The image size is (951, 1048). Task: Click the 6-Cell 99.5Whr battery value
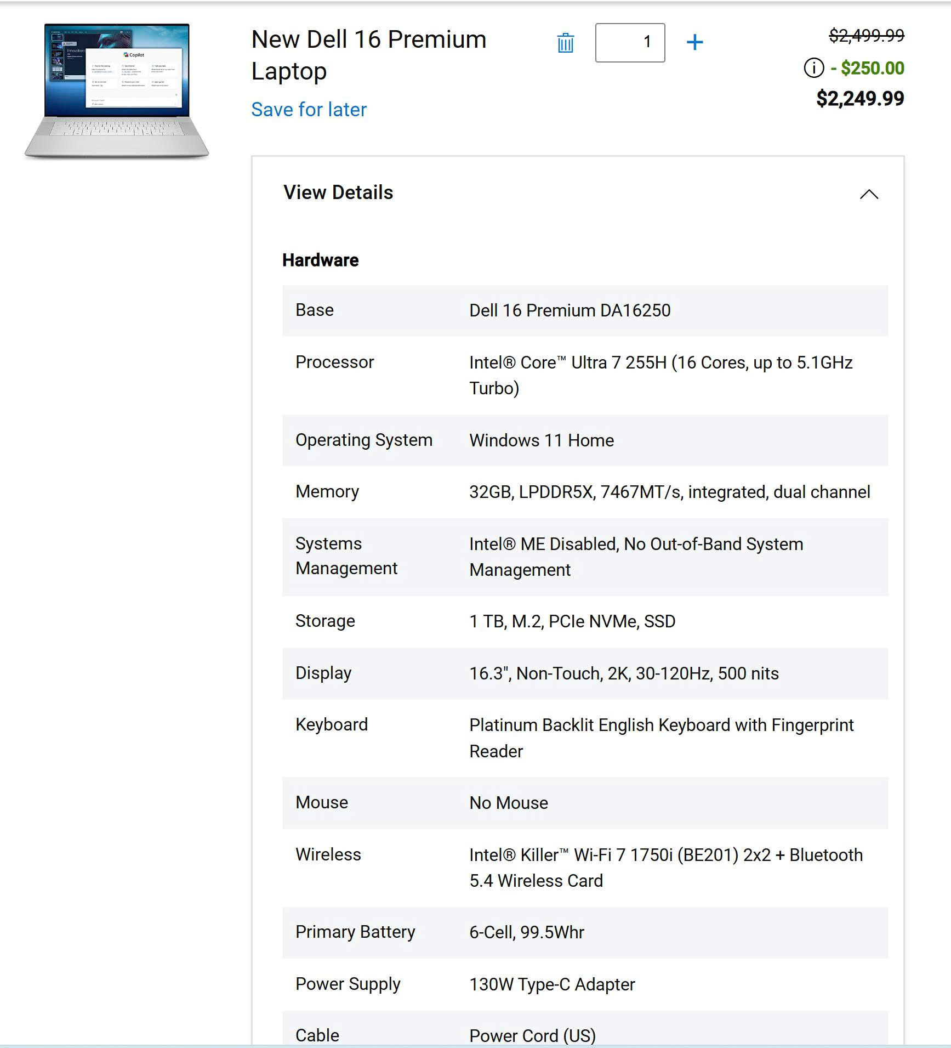click(526, 932)
